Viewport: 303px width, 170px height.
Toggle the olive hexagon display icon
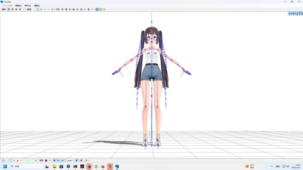pyautogui.click(x=36, y=161)
